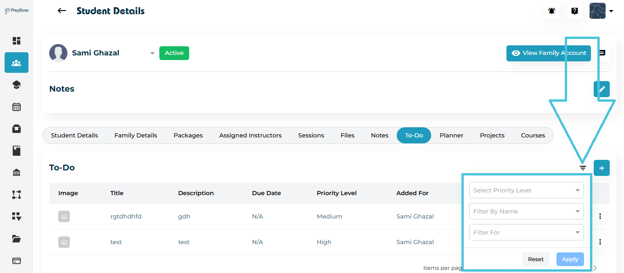Expand the Filter For dropdown
This screenshot has width=624, height=273.
coord(526,233)
